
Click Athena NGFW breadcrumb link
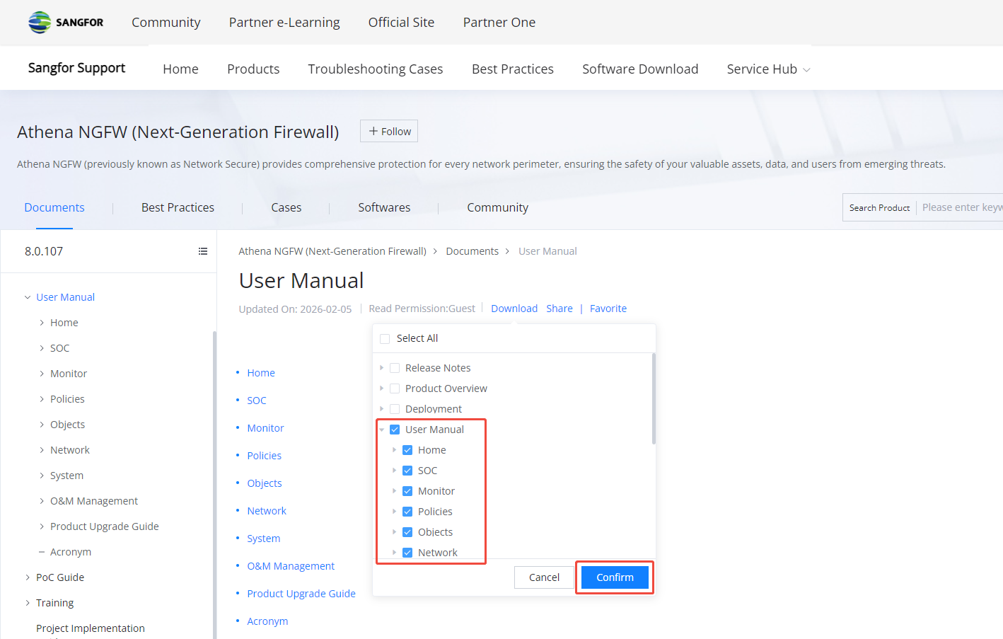332,251
